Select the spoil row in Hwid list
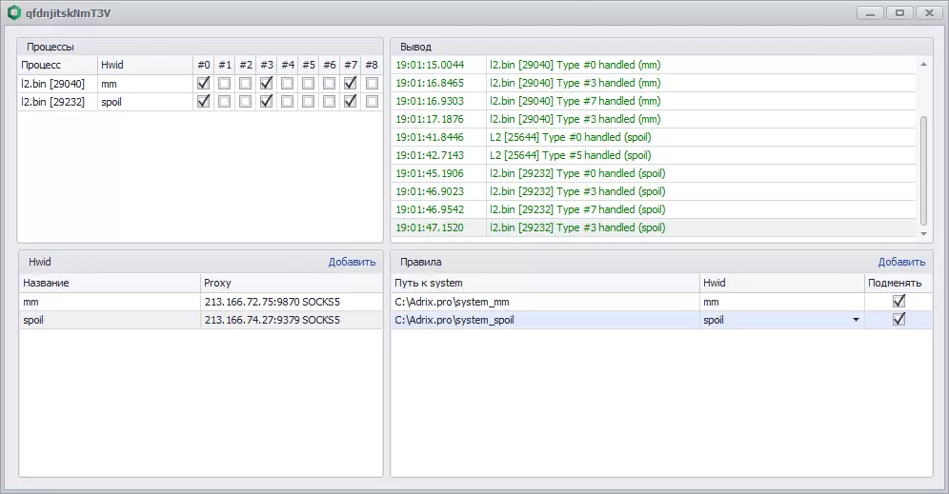 pyautogui.click(x=200, y=320)
